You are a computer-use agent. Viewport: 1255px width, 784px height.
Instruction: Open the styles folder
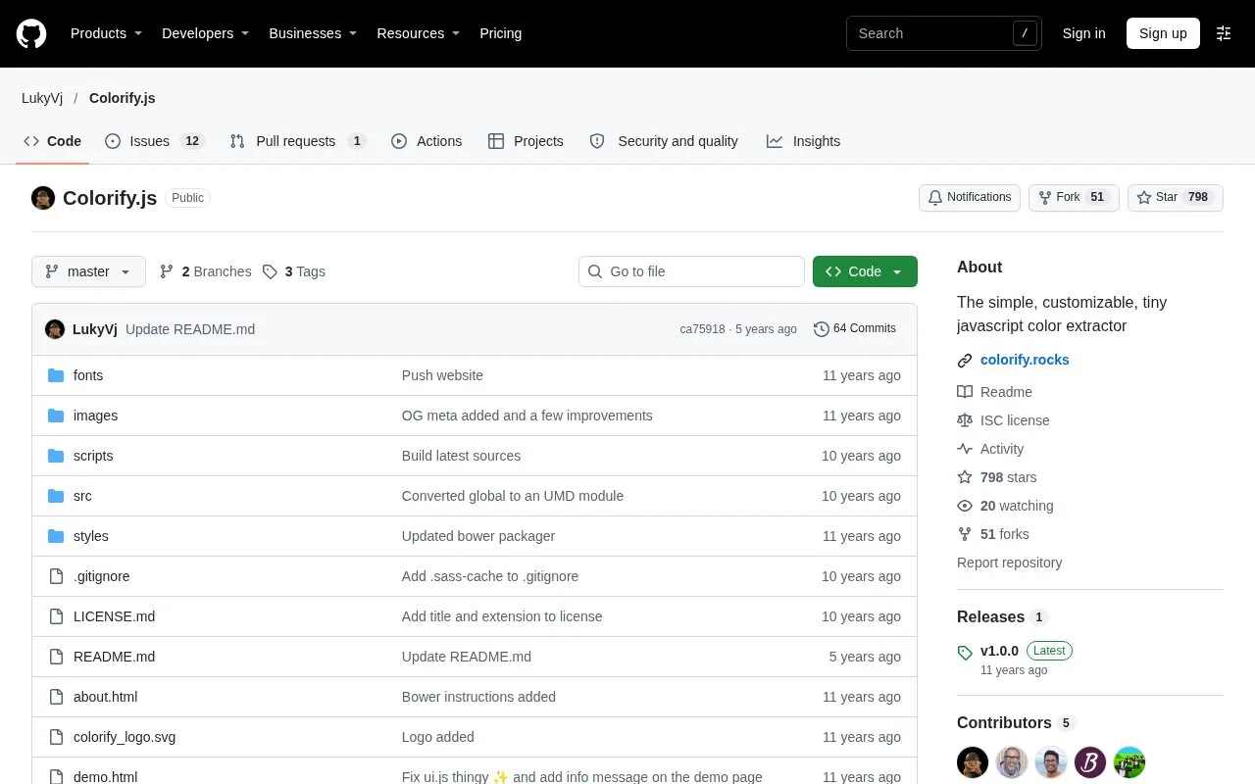pos(91,536)
